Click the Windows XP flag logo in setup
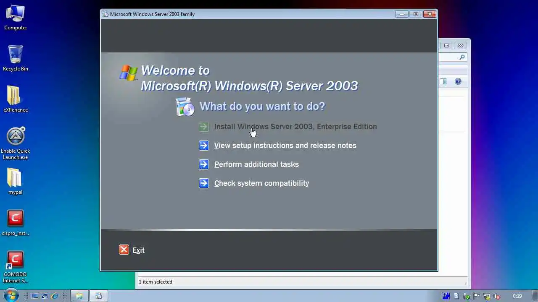Image resolution: width=538 pixels, height=302 pixels. tap(129, 73)
